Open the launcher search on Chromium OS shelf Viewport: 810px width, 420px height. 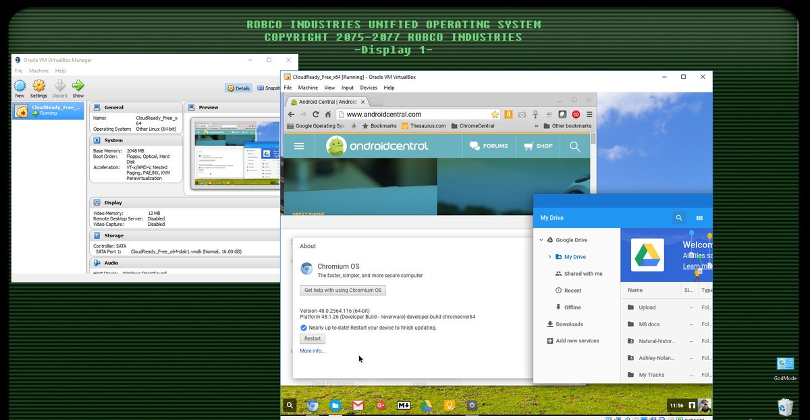[x=290, y=405]
